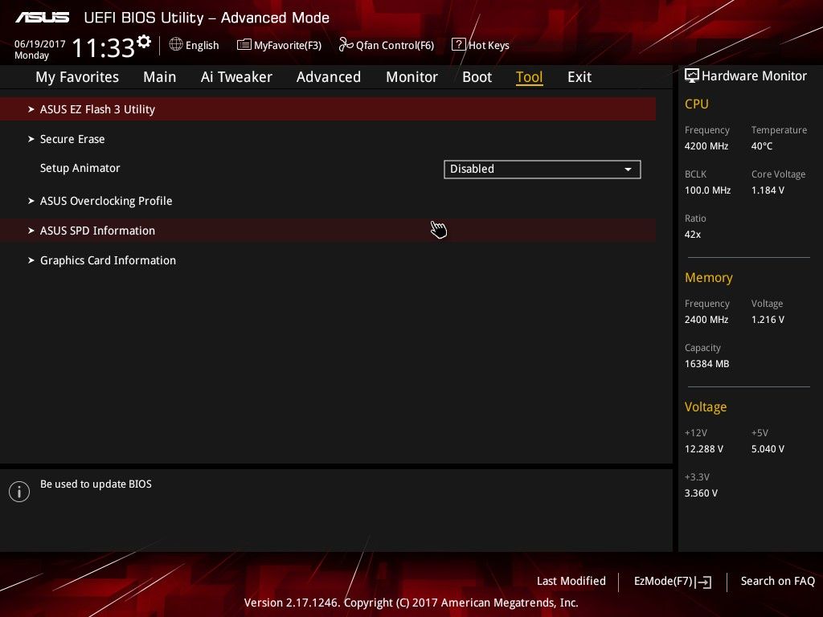Screen dimensions: 823x617
Task: Click the 11:33 clock display
Action: [x=104, y=47]
